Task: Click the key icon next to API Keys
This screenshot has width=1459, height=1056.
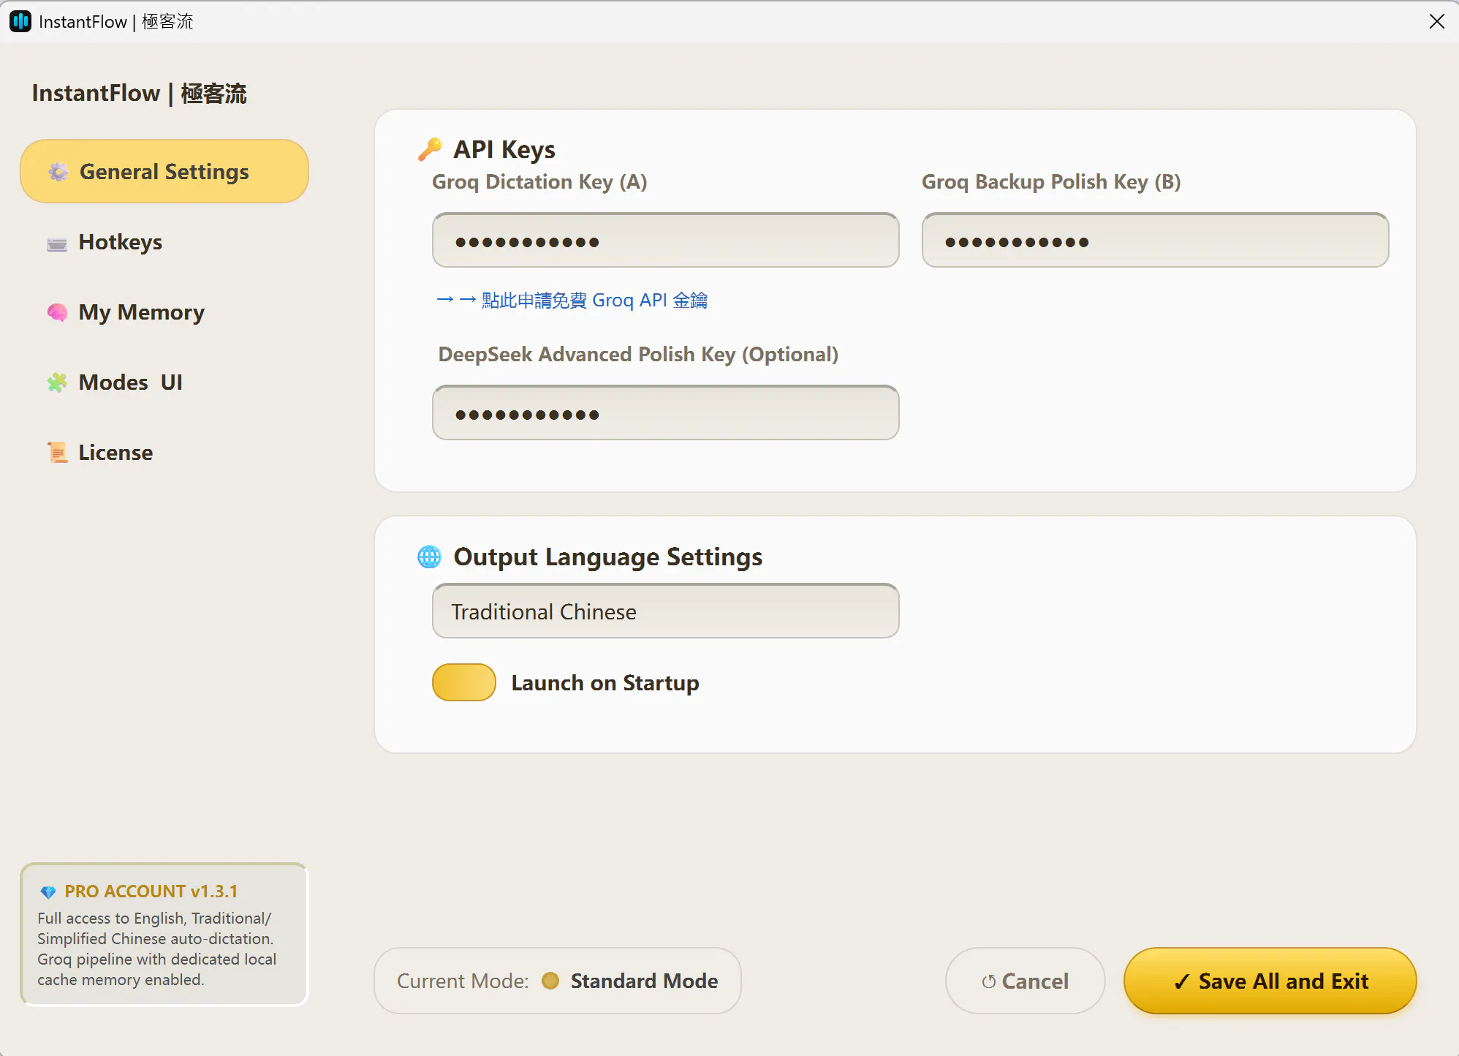Action: click(x=430, y=149)
